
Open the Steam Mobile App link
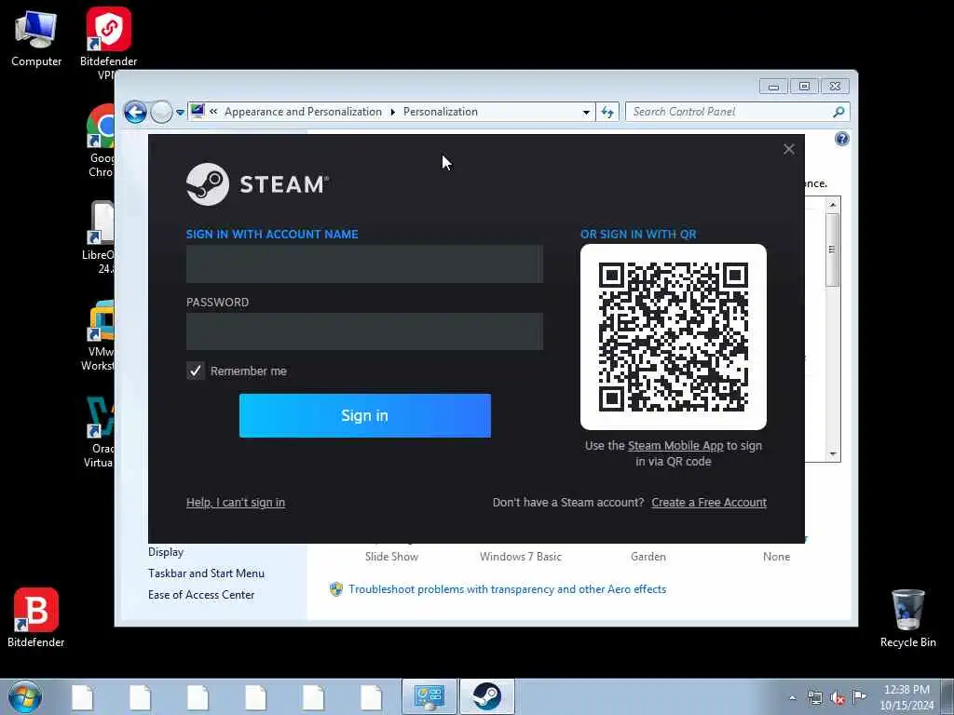[x=675, y=446]
